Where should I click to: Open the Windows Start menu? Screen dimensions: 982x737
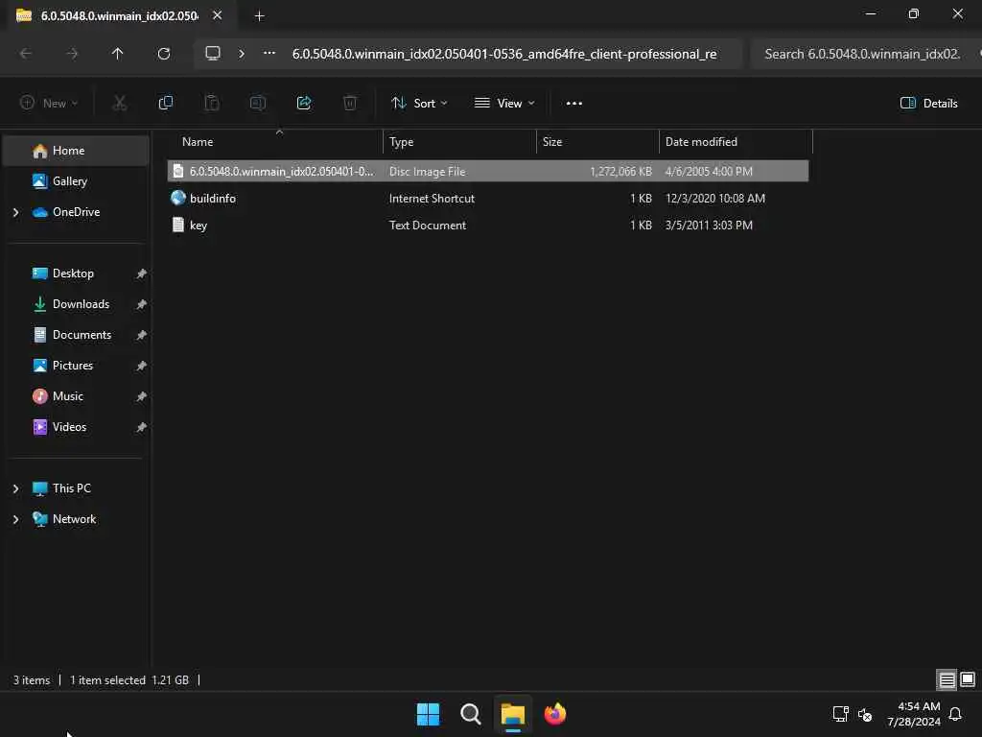click(x=429, y=714)
